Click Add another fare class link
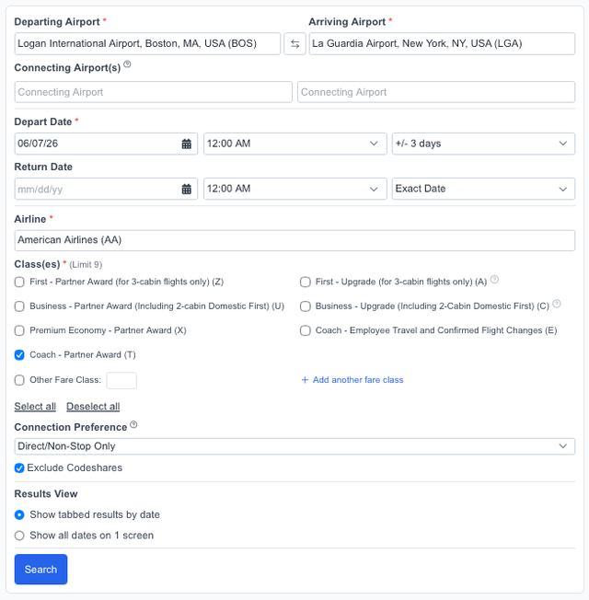The height and width of the screenshot is (600, 589). 352,380
